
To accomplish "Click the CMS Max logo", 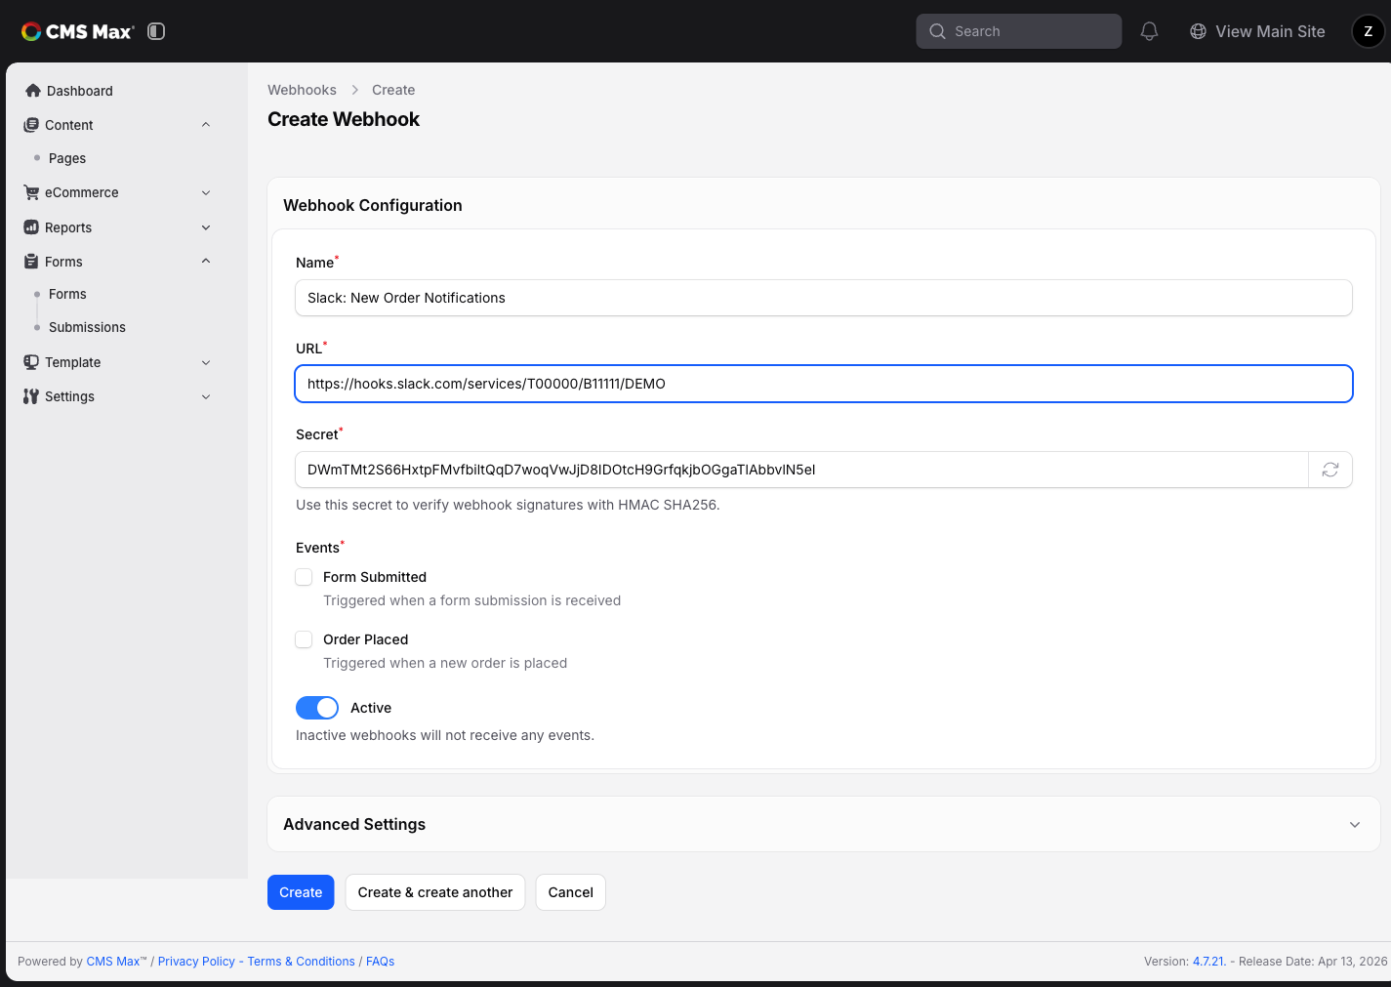I will pyautogui.click(x=77, y=31).
